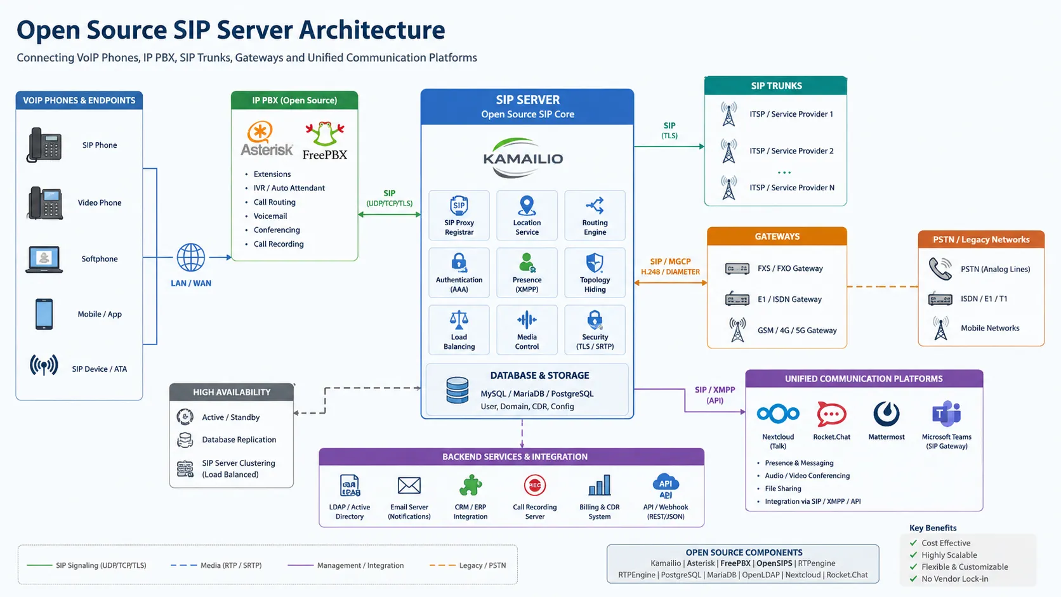Click the Kamailio logo
1061x597 pixels.
pyautogui.click(x=523, y=158)
